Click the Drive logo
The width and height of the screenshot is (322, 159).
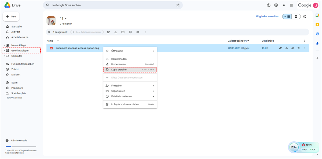click(x=12, y=5)
